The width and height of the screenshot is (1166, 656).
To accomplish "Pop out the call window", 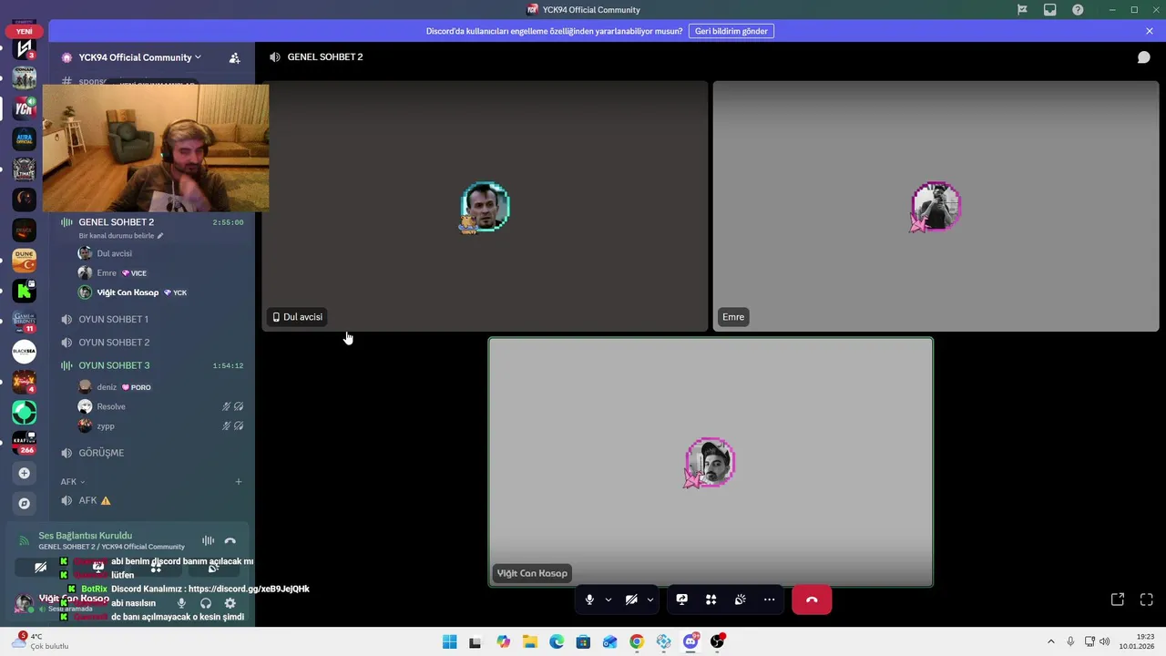I will [1118, 600].
